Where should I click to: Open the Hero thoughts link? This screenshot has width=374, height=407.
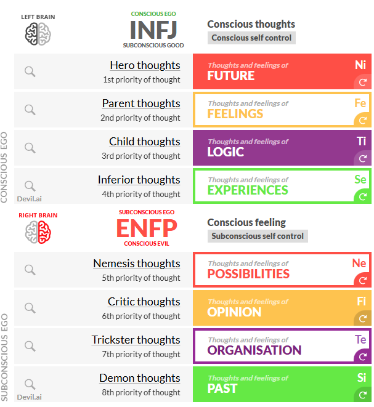click(x=145, y=65)
